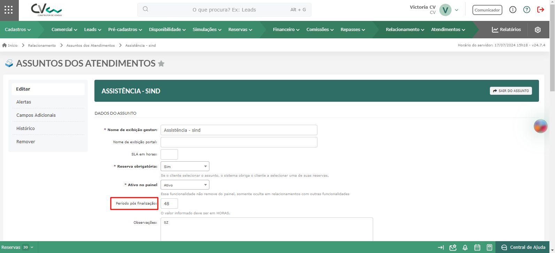The image size is (555, 253).
Task: Click the SLA em horas field
Action: (x=169, y=154)
